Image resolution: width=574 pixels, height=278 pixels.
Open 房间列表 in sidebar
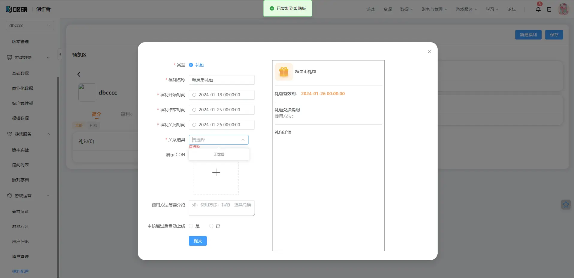(20, 165)
